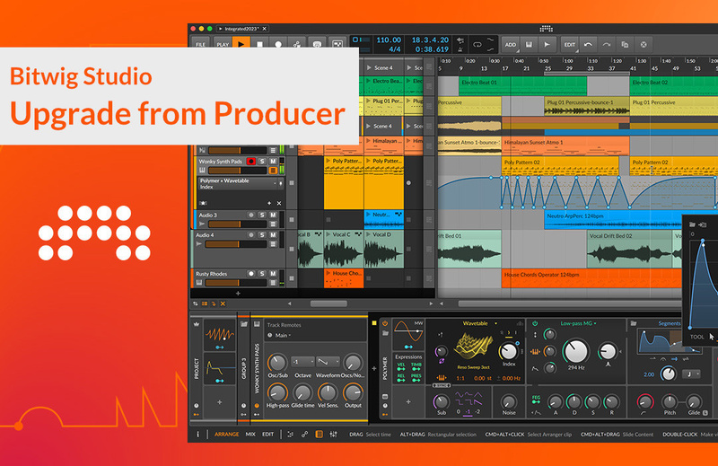Click the time signature 4/4 field
This screenshot has width=718, height=466.
395,49
